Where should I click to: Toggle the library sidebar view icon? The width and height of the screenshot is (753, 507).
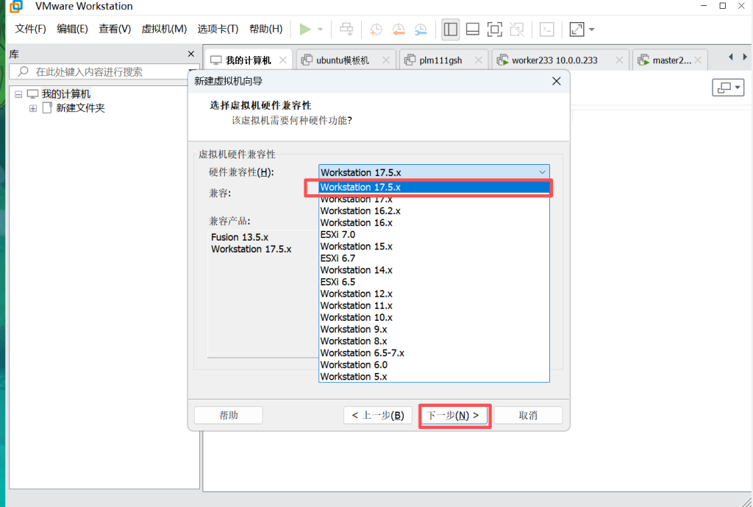(x=451, y=29)
